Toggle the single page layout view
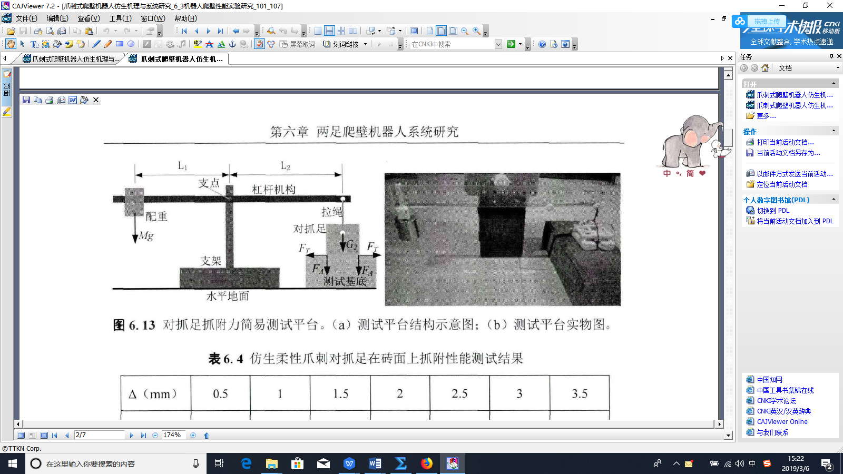 (x=318, y=31)
